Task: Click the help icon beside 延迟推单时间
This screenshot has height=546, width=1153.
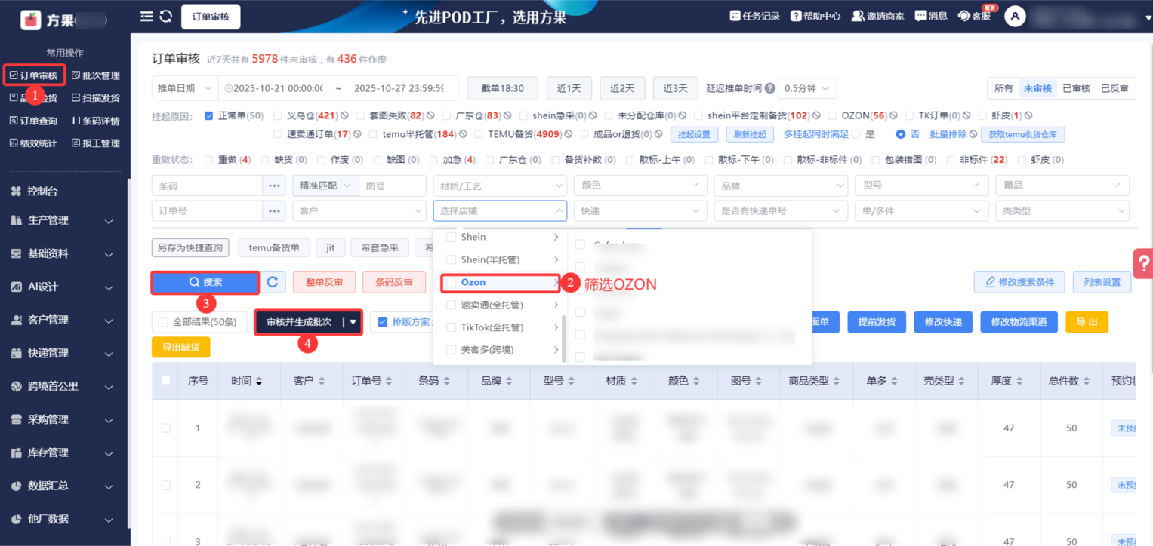Action: (769, 88)
